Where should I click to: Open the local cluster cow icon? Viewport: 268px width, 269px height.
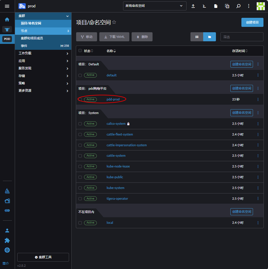(x=7, y=29)
